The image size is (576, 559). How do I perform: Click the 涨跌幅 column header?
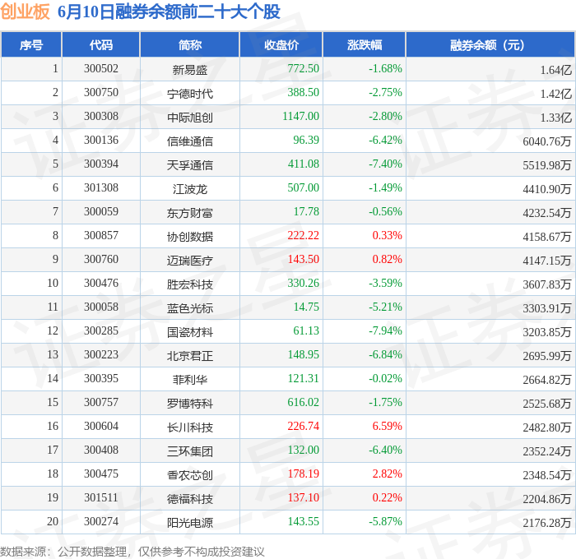pos(365,45)
